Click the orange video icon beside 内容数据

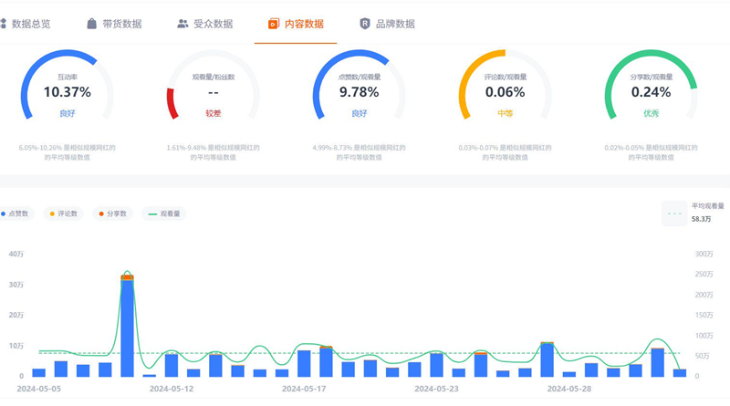[x=273, y=24]
